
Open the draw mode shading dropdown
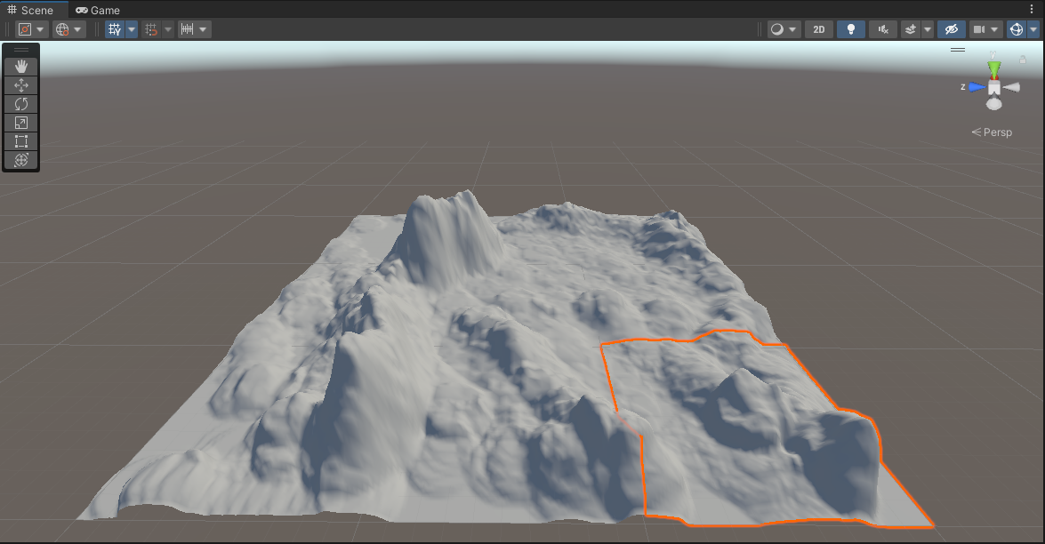click(x=783, y=29)
